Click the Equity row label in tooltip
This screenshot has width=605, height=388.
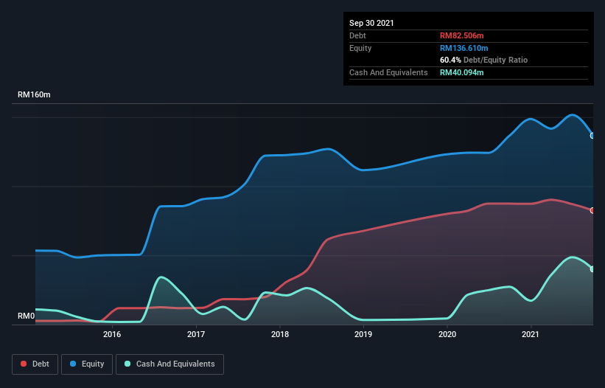(360, 48)
